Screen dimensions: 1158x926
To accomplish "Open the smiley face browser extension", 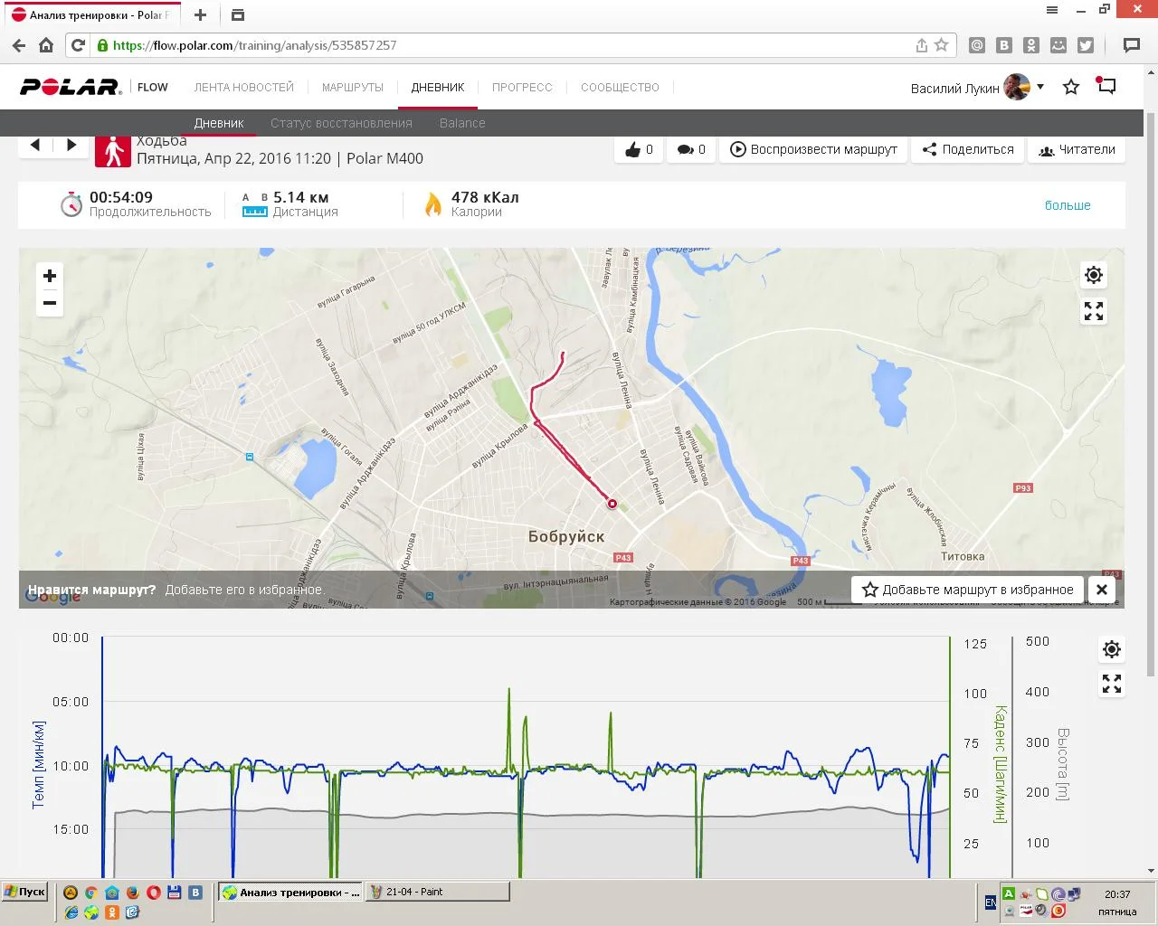I will point(1058,45).
